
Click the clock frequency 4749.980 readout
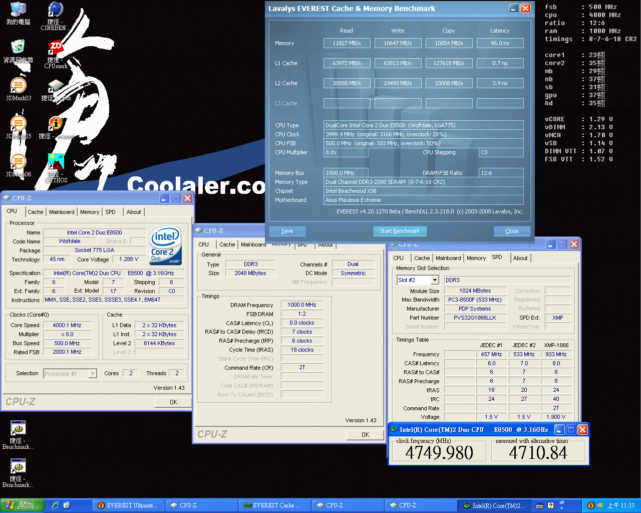pyautogui.click(x=439, y=453)
